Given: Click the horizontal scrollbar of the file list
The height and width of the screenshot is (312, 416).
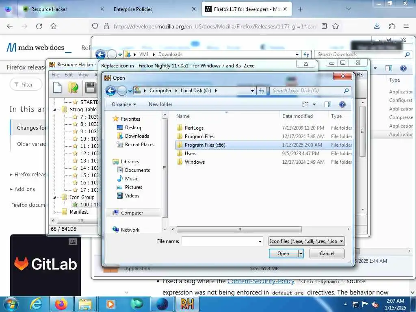Looking at the screenshot, I should pyautogui.click(x=239, y=229).
